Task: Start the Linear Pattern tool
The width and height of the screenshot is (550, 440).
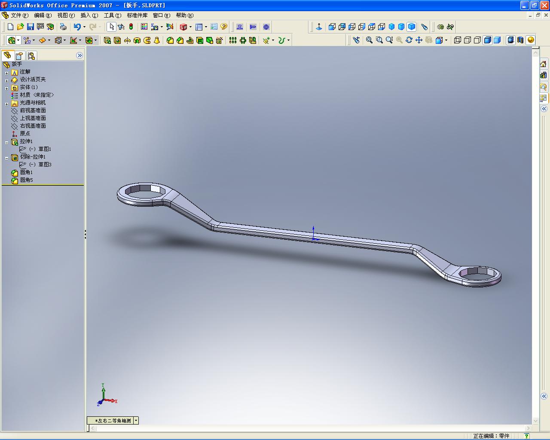Action: pyautogui.click(x=233, y=40)
